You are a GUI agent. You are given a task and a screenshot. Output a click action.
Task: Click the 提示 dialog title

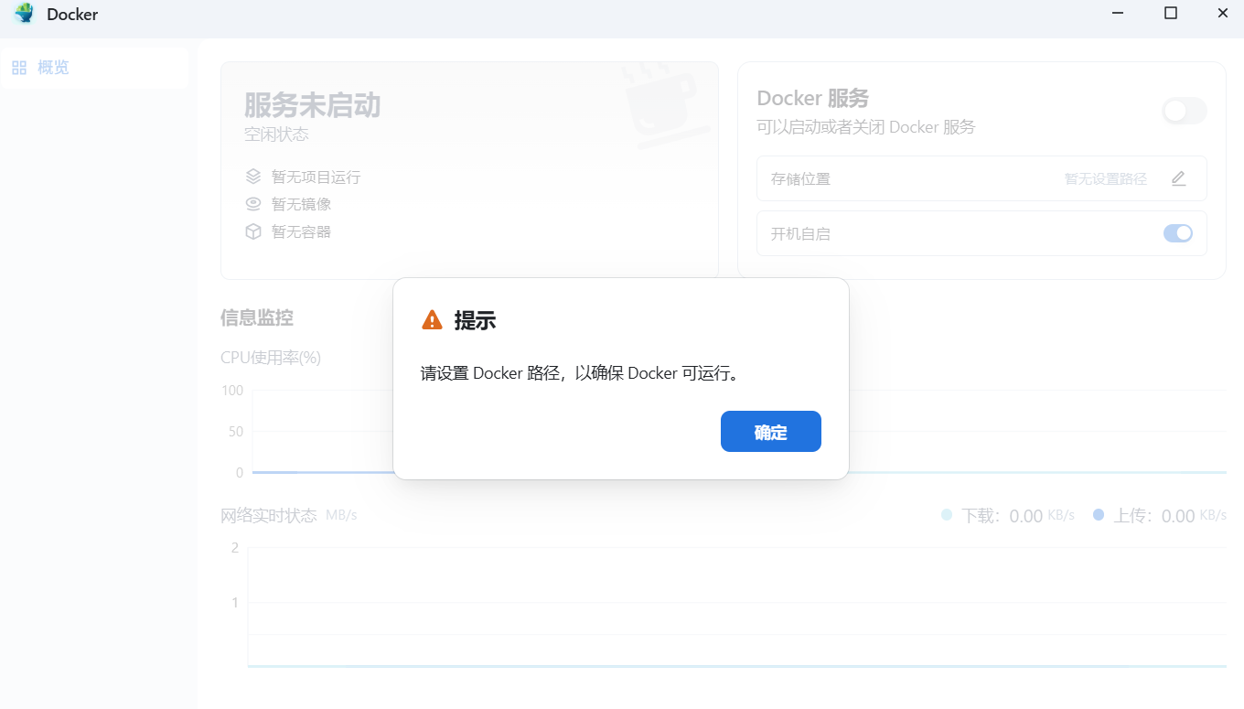click(475, 320)
